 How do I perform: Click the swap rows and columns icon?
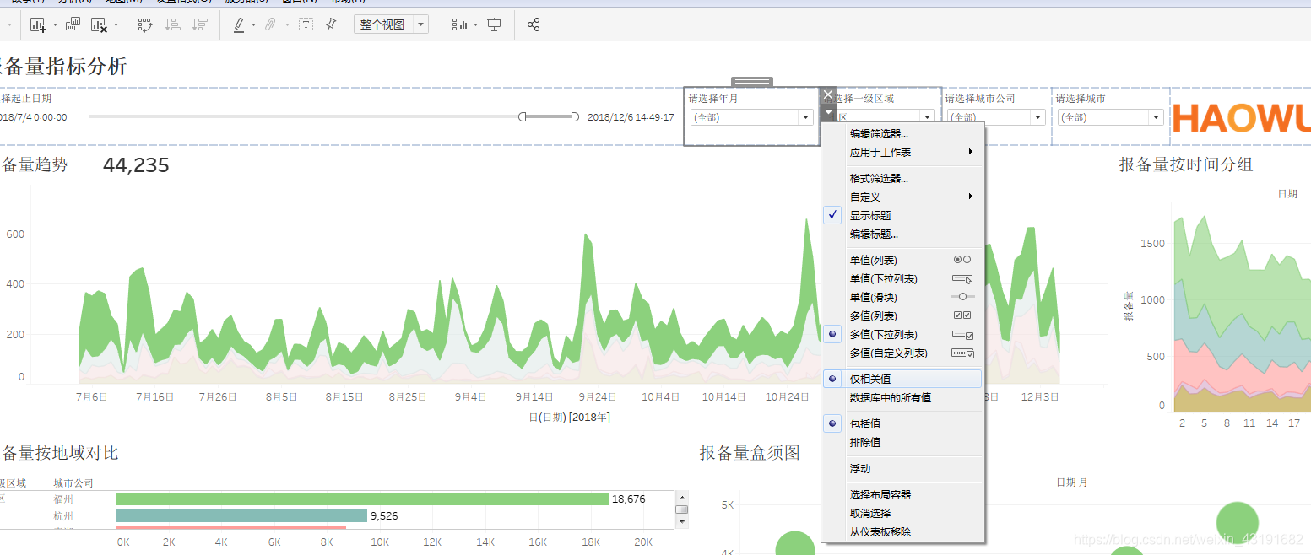click(145, 25)
